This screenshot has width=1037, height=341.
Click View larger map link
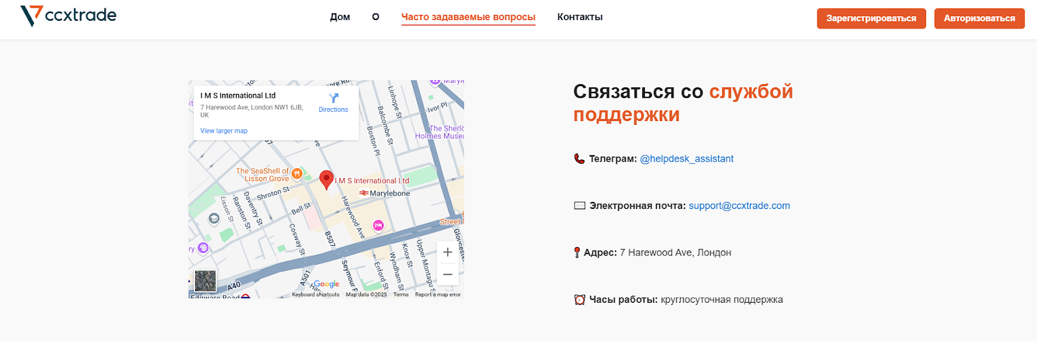224,131
